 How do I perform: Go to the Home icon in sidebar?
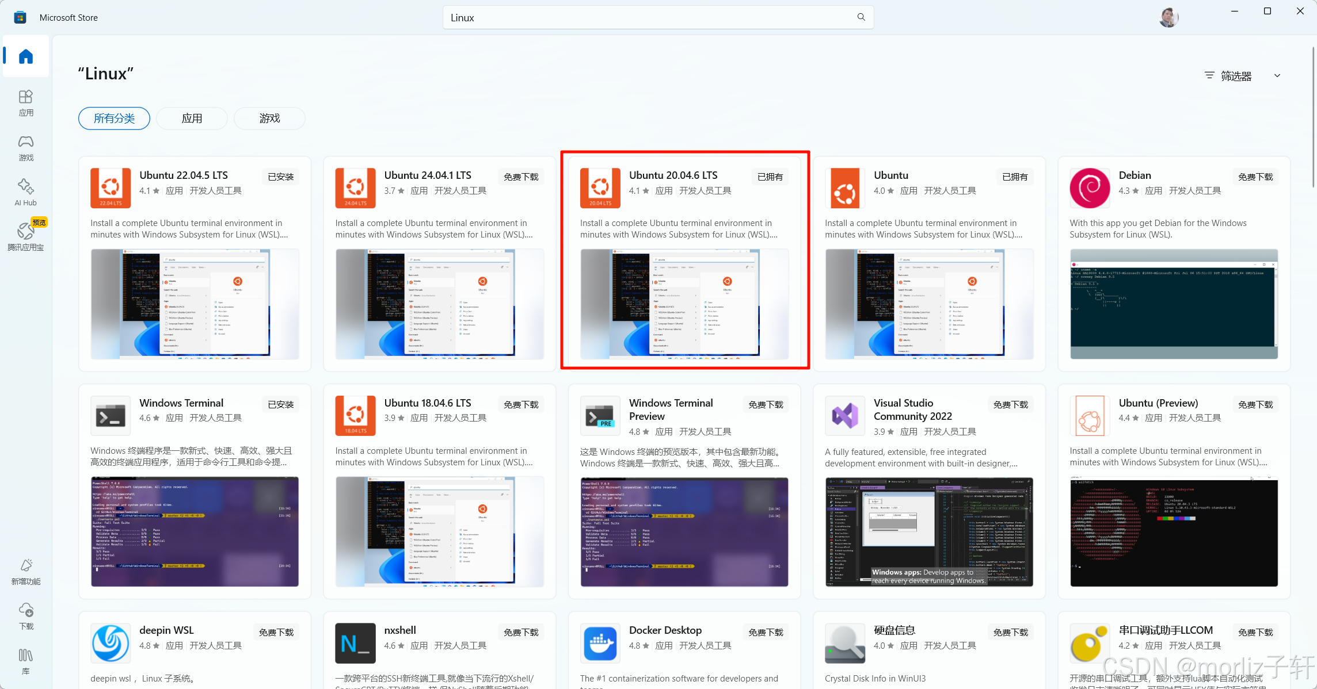pyautogui.click(x=26, y=56)
